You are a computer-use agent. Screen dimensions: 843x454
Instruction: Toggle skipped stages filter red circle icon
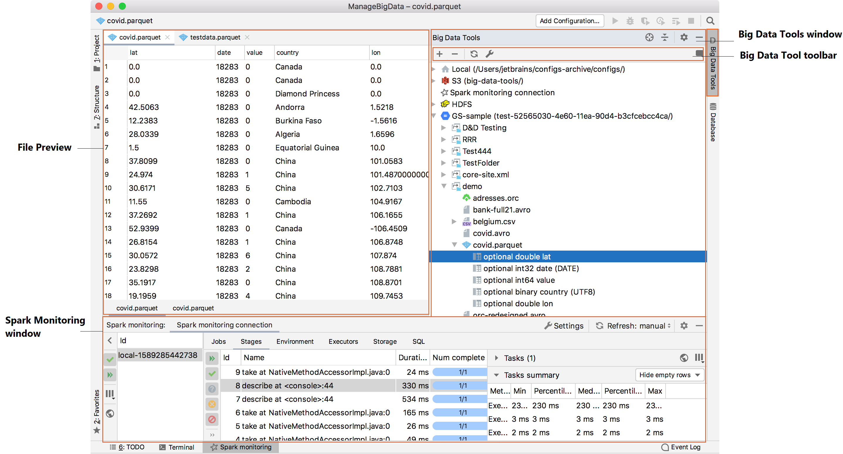pyautogui.click(x=212, y=419)
